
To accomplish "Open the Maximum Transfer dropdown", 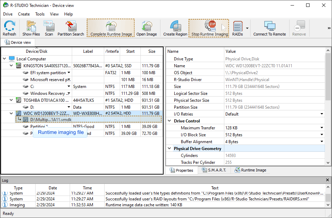I will tap(322, 128).
